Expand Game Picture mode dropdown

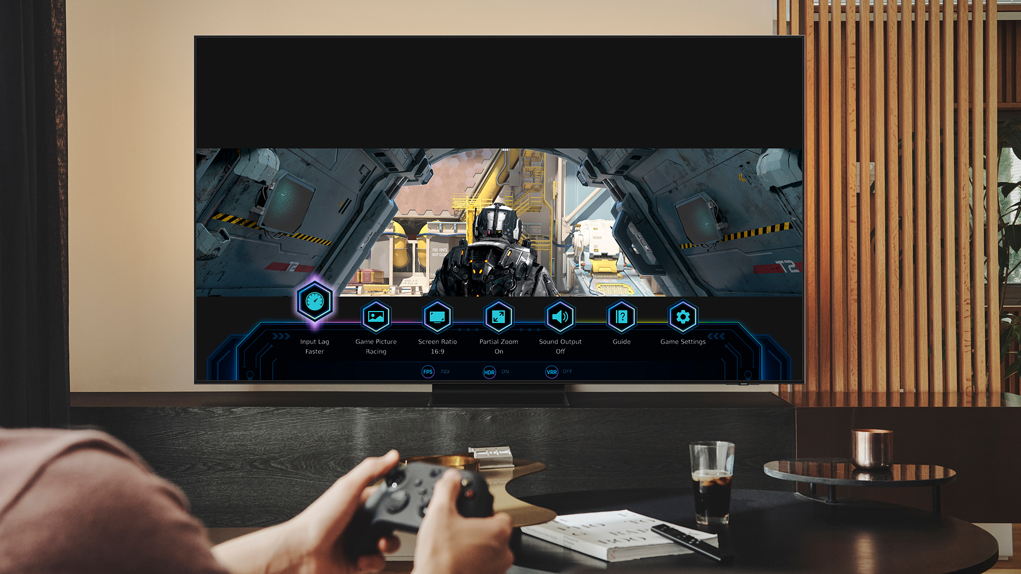374,317
